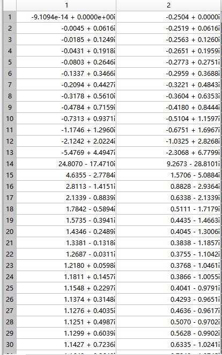Click cell -0.3221 + 0.4843i
Viewport: 222px width, 355px height.
(x=168, y=84)
